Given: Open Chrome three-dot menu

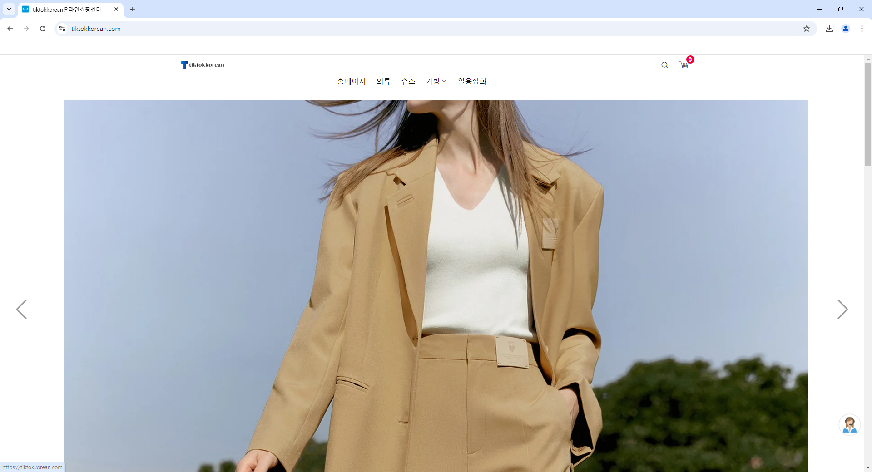Looking at the screenshot, I should (x=862, y=29).
